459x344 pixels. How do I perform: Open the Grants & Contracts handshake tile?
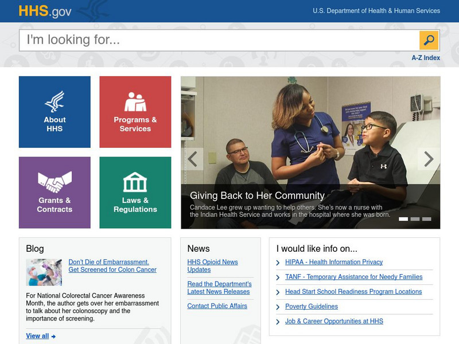point(55,193)
